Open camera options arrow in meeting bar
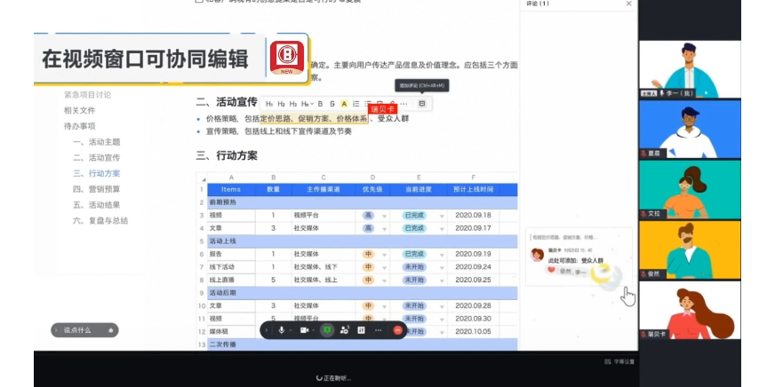775x387 pixels. (x=315, y=330)
